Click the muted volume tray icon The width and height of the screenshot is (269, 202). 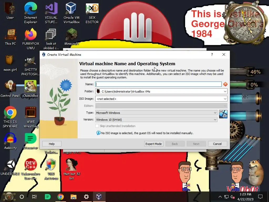[x=232, y=197]
